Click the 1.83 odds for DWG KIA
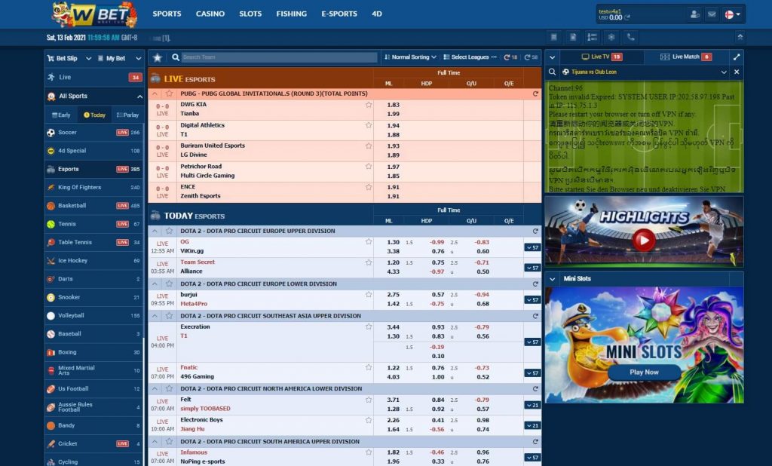This screenshot has width=772, height=466. pos(394,105)
